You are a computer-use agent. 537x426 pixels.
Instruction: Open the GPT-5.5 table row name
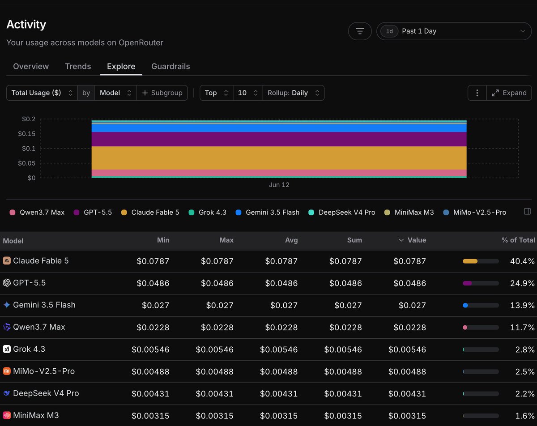pos(30,283)
